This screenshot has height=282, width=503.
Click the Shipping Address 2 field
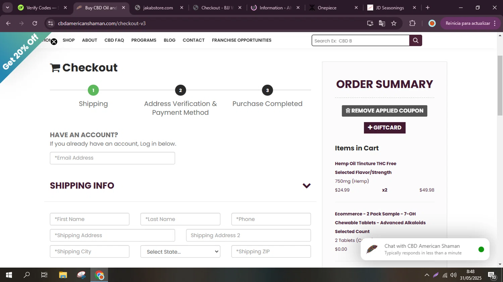point(248,235)
